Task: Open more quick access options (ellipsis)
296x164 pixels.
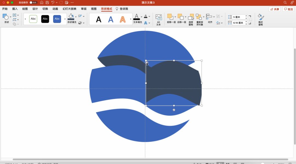Action: (72, 3)
